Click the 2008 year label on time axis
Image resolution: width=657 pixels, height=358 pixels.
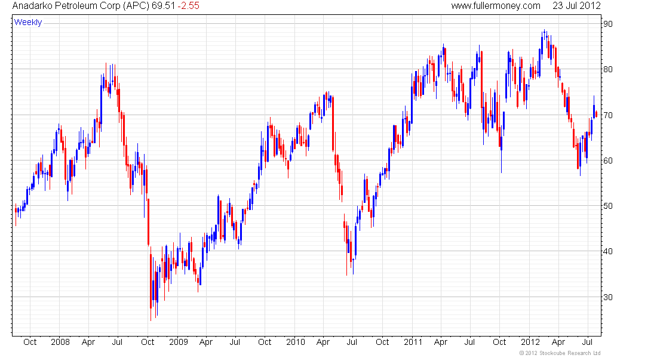click(x=60, y=342)
